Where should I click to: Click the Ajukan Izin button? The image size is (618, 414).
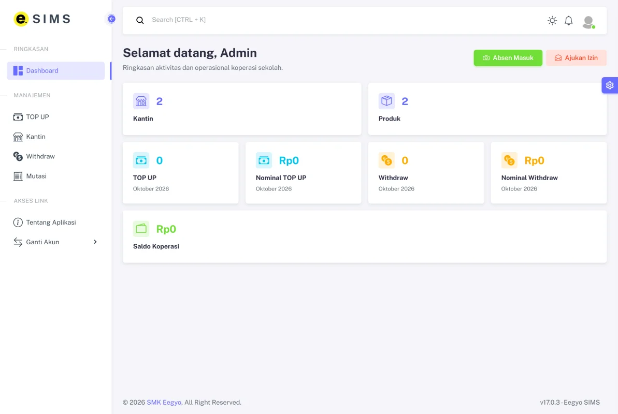[576, 58]
